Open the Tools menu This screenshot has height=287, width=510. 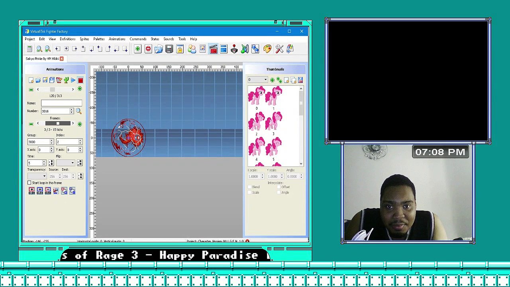182,39
